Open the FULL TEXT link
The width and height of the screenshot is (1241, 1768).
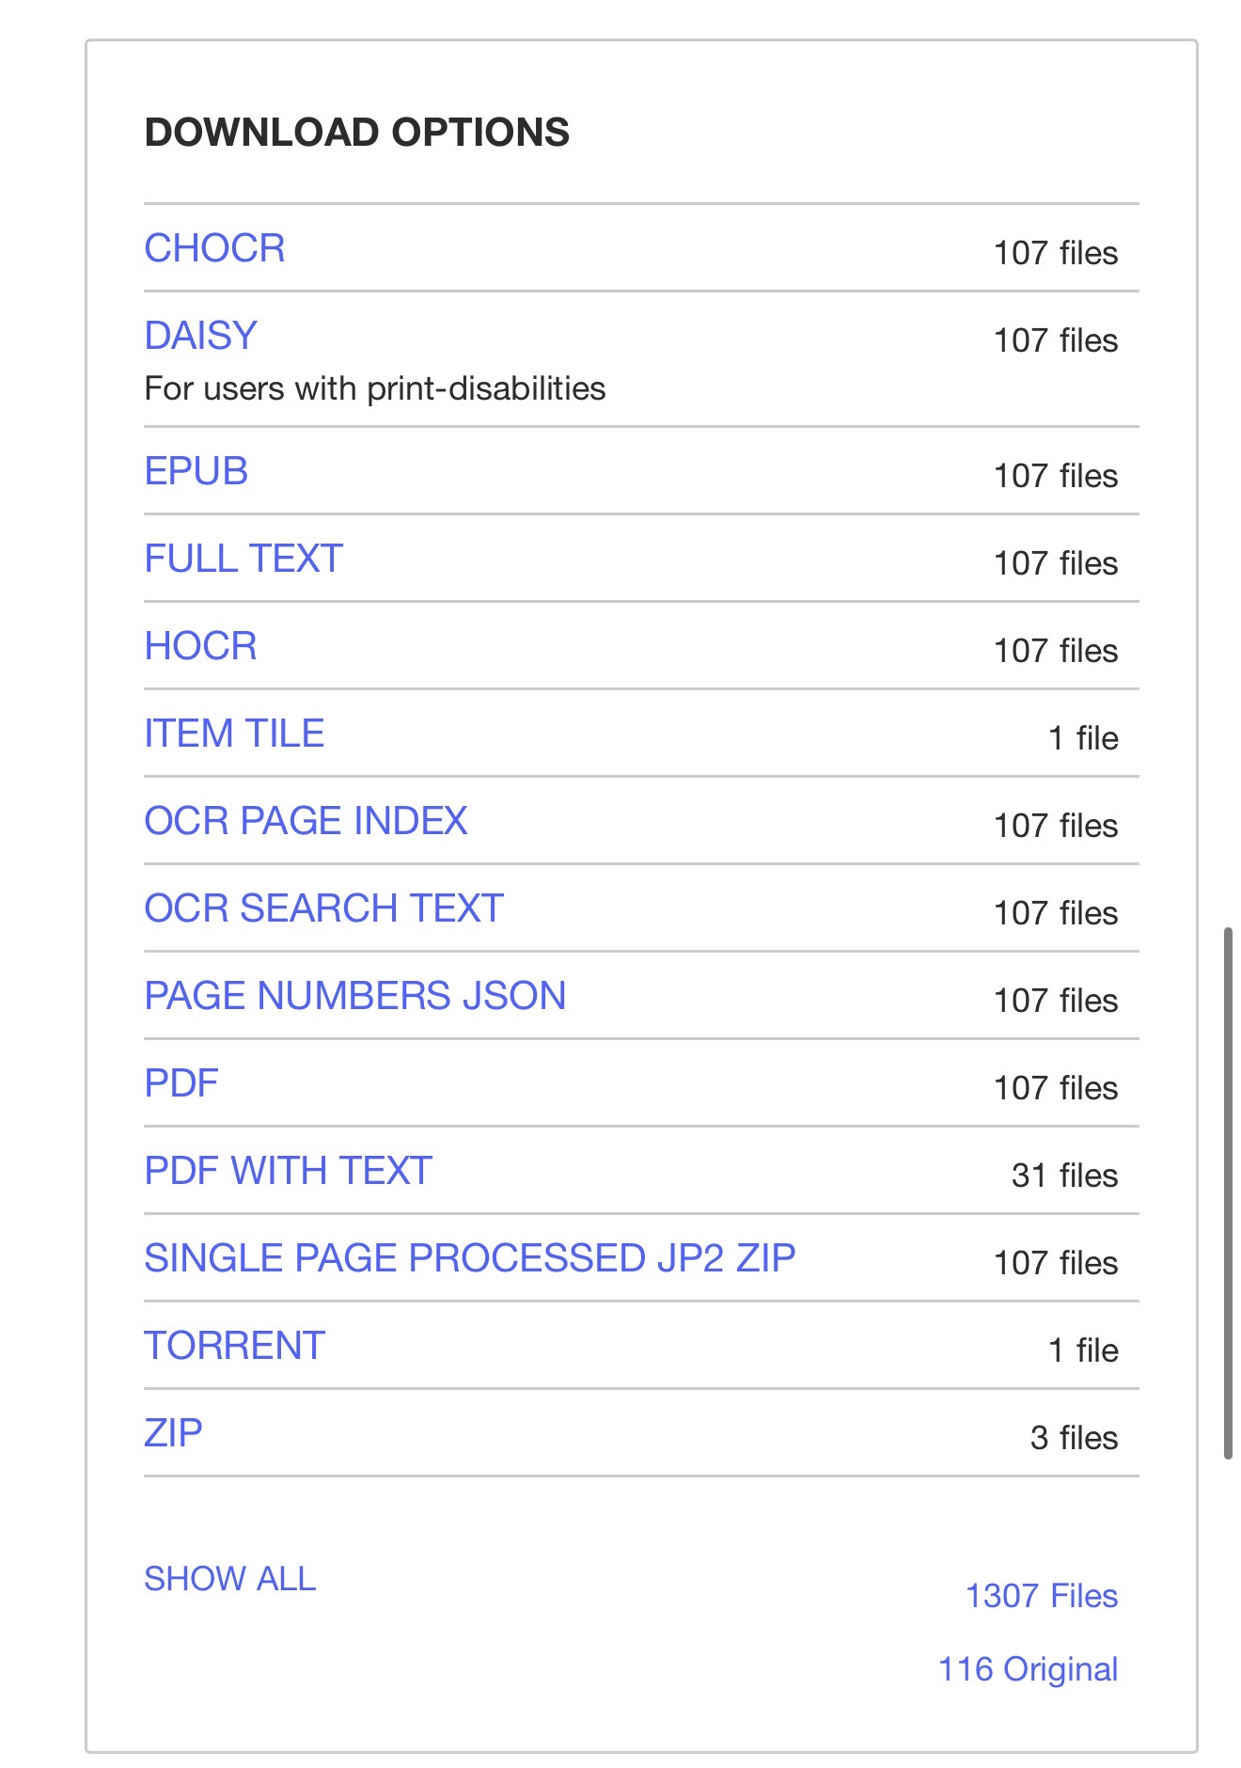tap(243, 559)
